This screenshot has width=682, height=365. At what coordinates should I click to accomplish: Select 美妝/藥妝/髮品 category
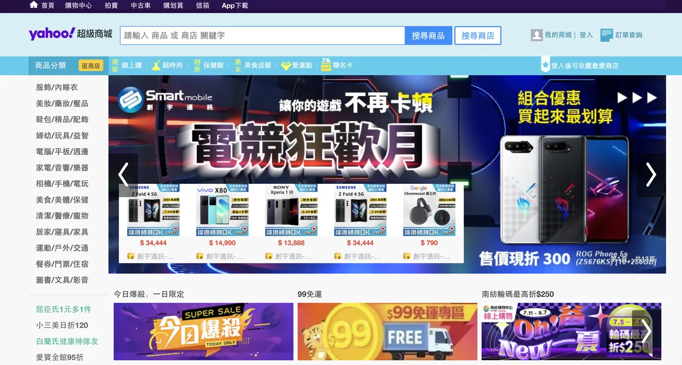62,103
